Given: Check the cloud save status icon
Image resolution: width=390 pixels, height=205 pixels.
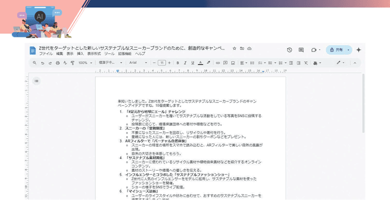Looking at the screenshot, I should [249, 48].
